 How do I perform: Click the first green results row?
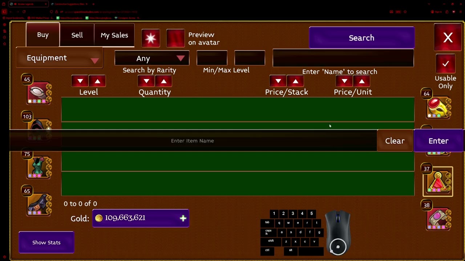point(238,109)
